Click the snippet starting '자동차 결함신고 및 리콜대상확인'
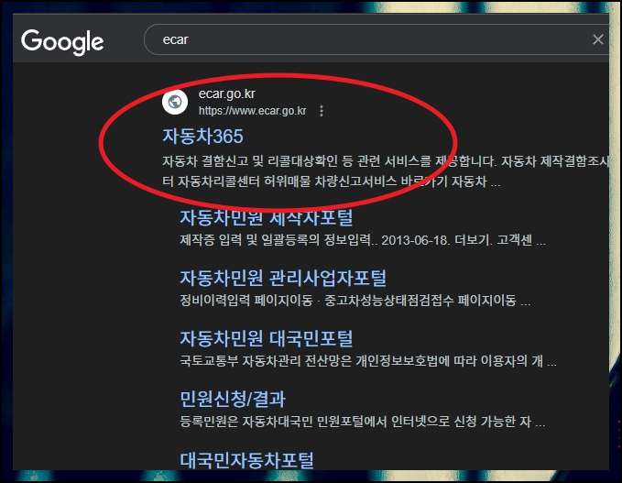Screen dimensions: 622x483 [385, 171]
